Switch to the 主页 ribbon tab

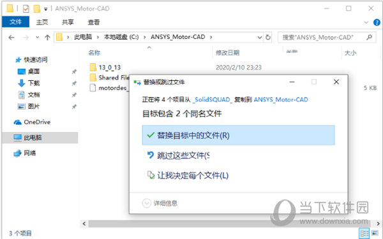click(x=42, y=22)
